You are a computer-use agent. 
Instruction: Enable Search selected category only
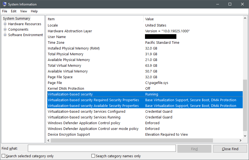(3, 156)
